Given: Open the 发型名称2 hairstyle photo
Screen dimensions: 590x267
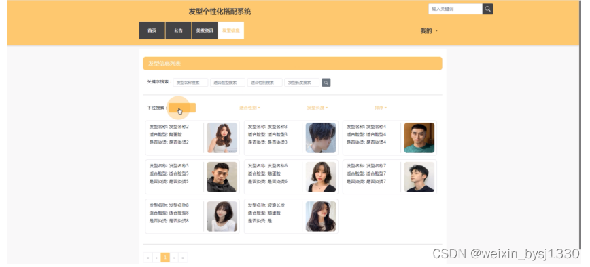Looking at the screenshot, I should [222, 138].
